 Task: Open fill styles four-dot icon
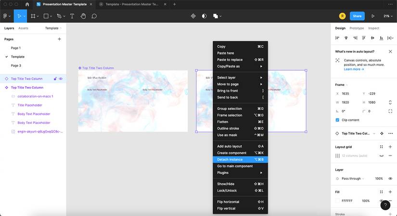[x=381, y=192]
